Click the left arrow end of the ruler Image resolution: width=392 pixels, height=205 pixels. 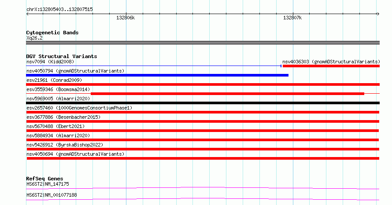[x=27, y=14]
